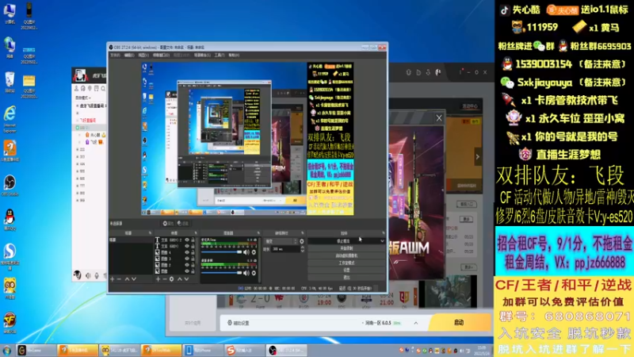Toggle lock on 图像 4 source
Screen dimensions: 634x357
click(x=193, y=252)
